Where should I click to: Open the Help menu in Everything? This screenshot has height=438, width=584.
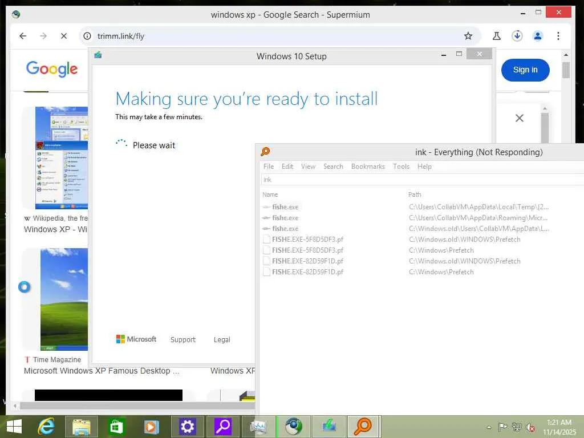(x=424, y=167)
